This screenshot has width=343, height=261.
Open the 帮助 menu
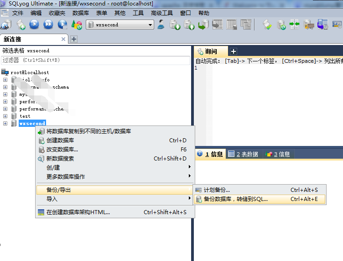(x=203, y=13)
